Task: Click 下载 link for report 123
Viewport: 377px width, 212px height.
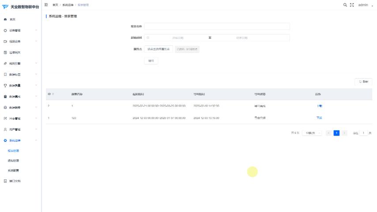Action: pos(319,118)
